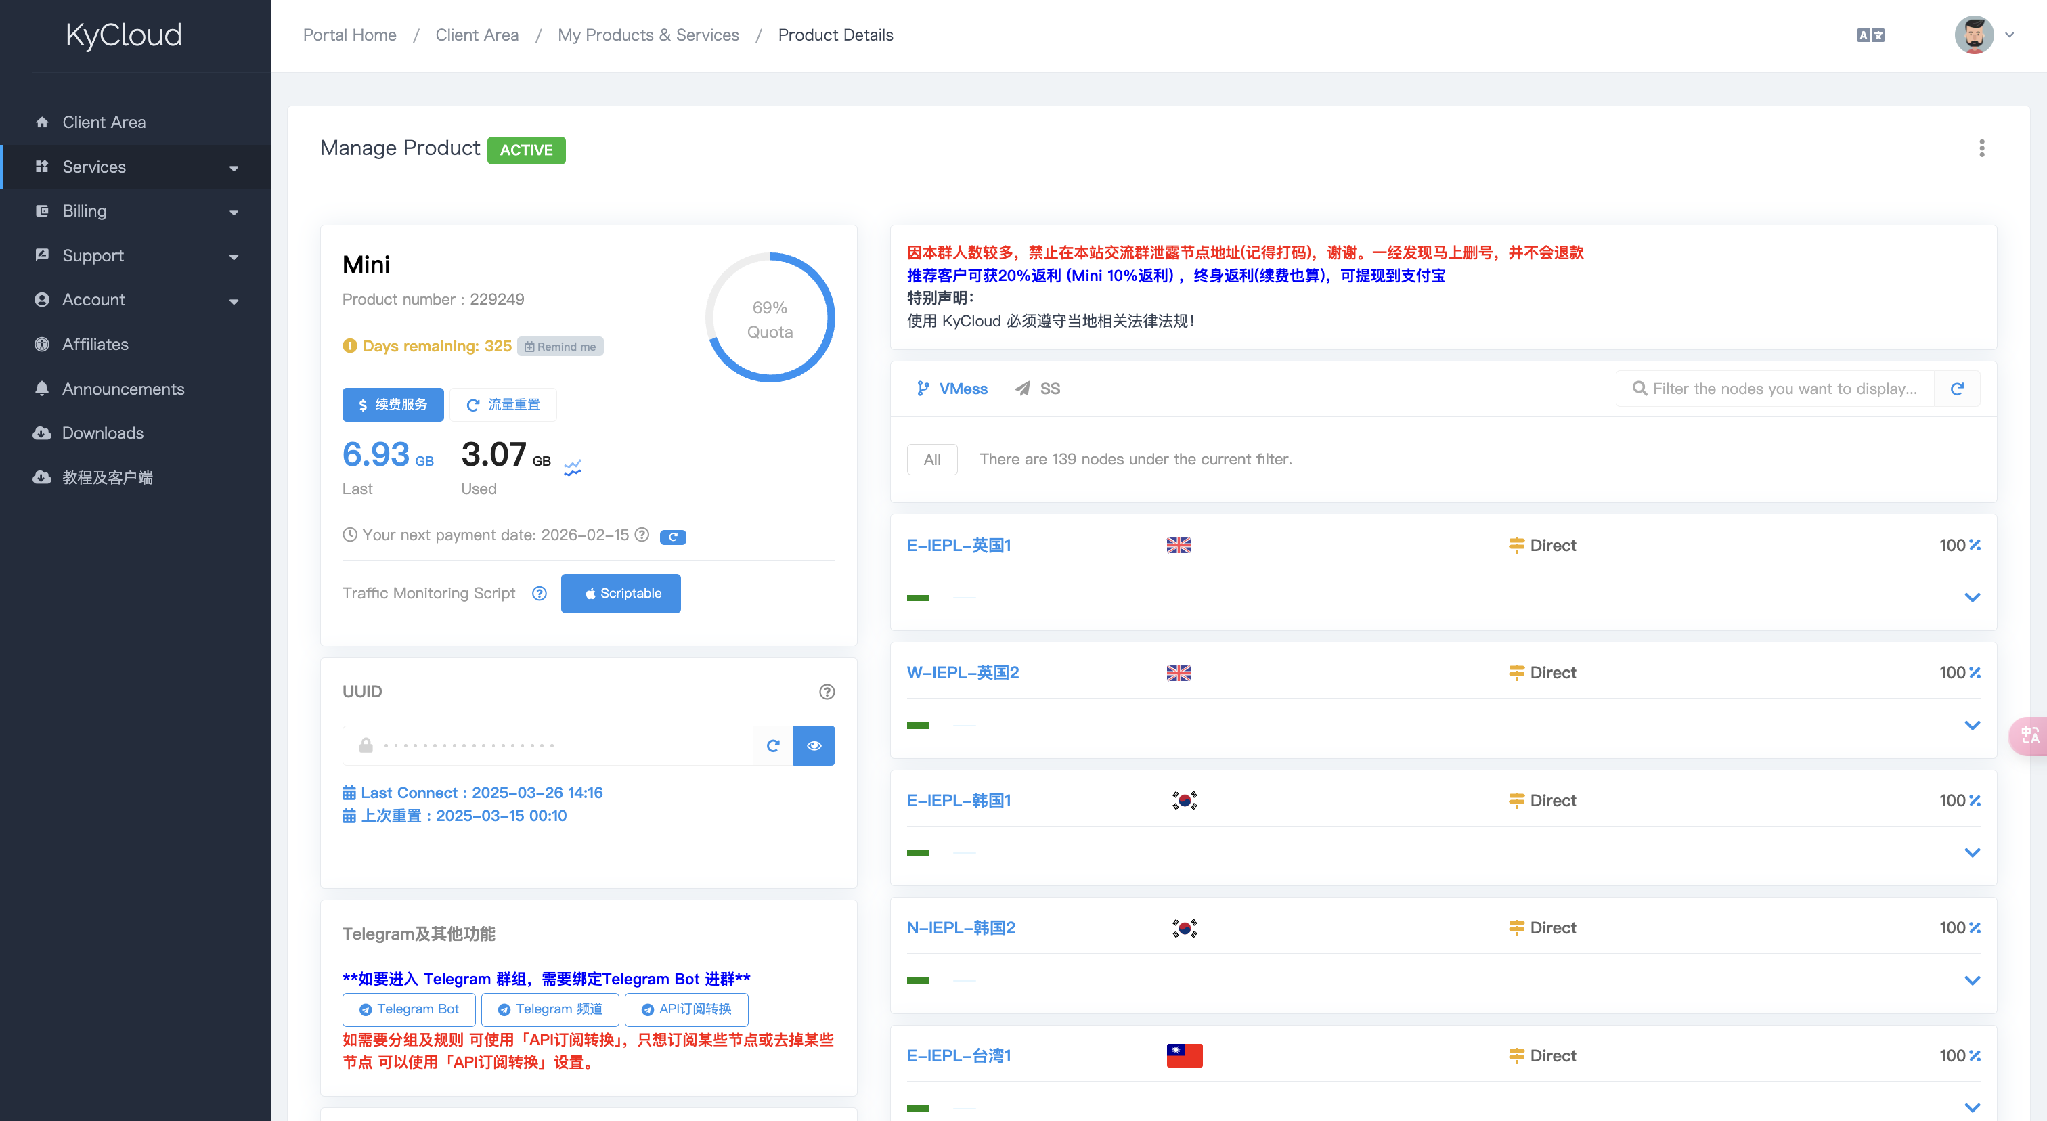This screenshot has height=1121, width=2047.
Task: Refresh the node list icon
Action: tap(1956, 389)
